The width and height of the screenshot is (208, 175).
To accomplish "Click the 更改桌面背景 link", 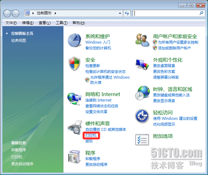I will (x=164, y=66).
